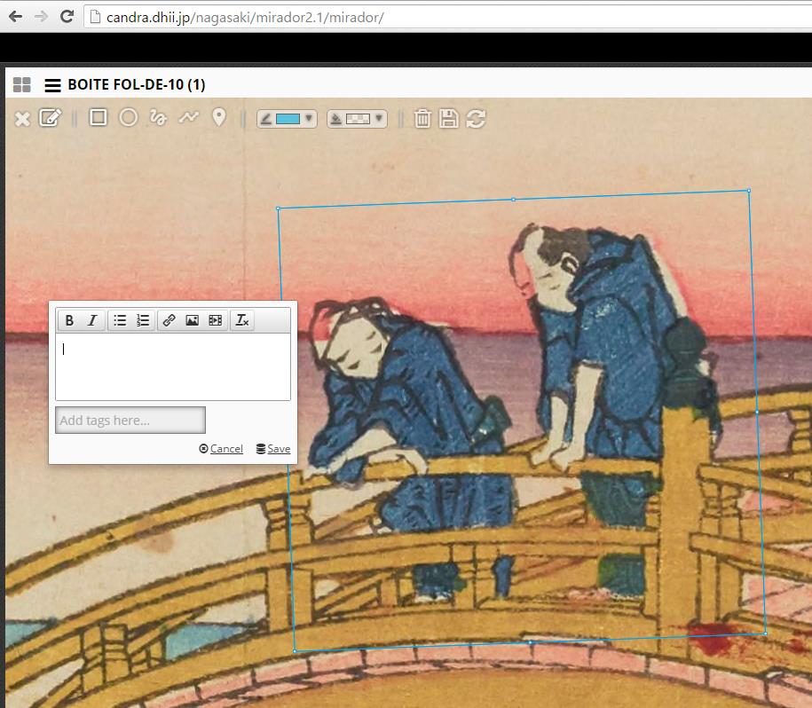Reload the page using the browser refresh icon
This screenshot has height=708, width=812.
coord(67,17)
